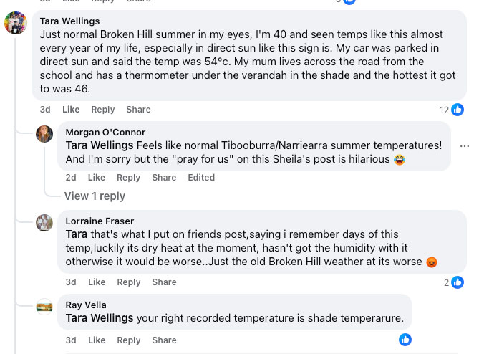Expand View 1 reply thread
The height and width of the screenshot is (354, 484).
pos(95,196)
